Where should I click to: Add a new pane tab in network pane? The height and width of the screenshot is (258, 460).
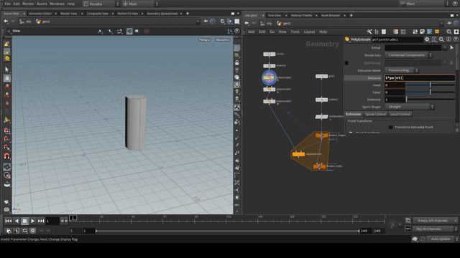351,15
